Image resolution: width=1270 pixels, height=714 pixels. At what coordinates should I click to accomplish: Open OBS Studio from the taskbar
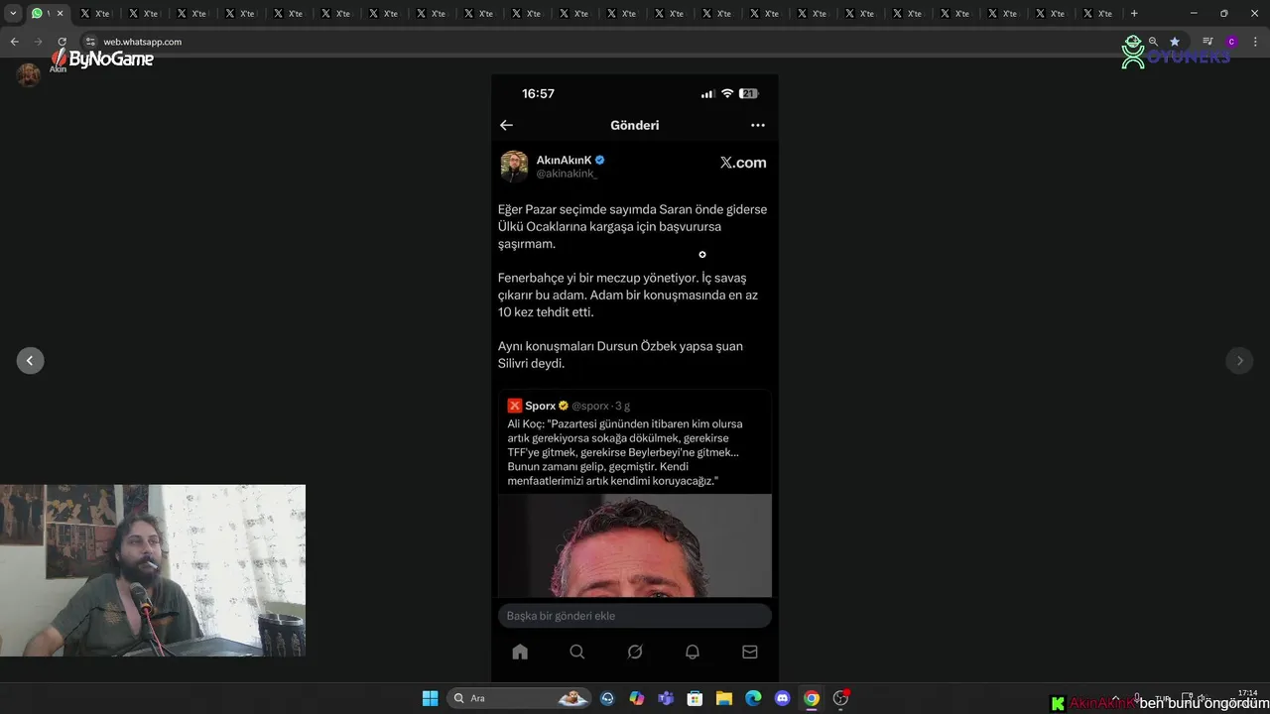point(841,698)
